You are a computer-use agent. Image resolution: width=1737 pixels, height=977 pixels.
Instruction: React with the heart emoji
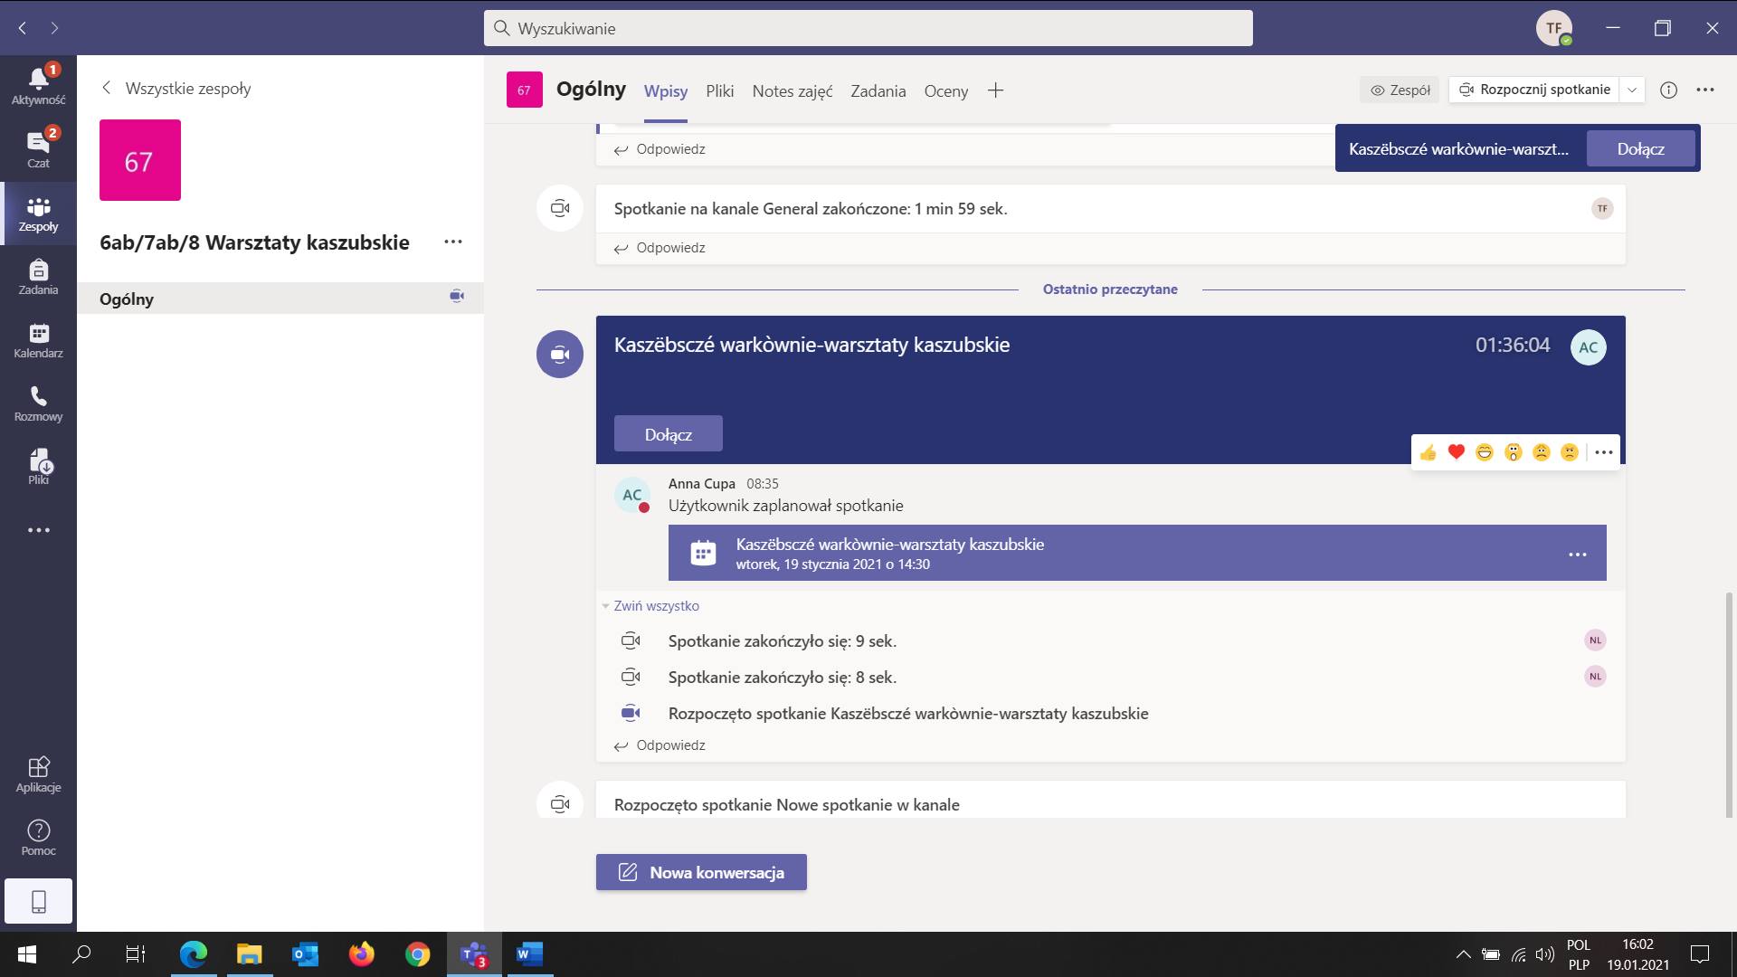[1456, 452]
